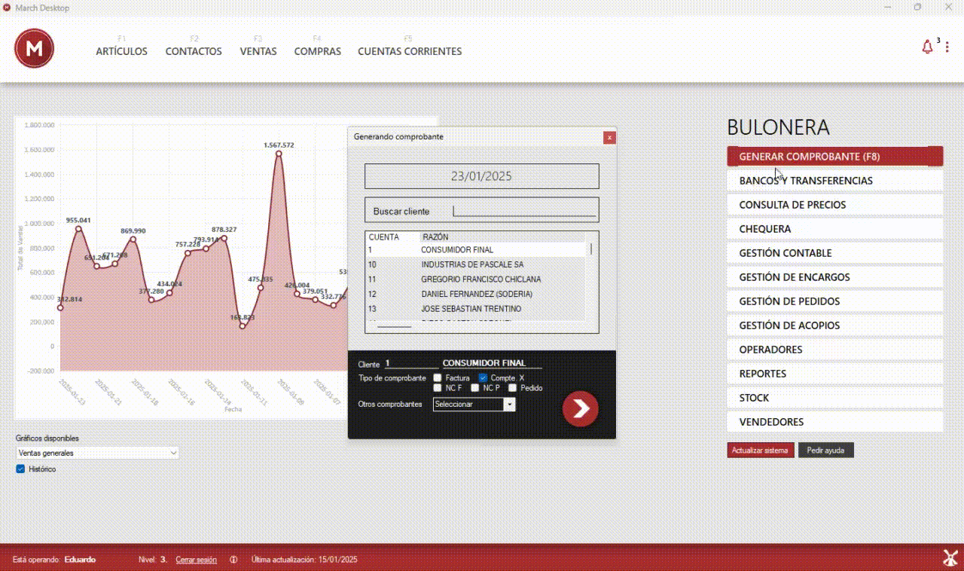Click Pedir ayuda button
Viewport: 964px width, 571px height.
coord(825,450)
